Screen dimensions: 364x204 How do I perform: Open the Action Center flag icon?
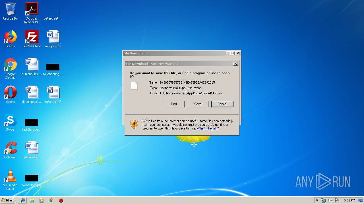pyautogui.click(x=337, y=200)
